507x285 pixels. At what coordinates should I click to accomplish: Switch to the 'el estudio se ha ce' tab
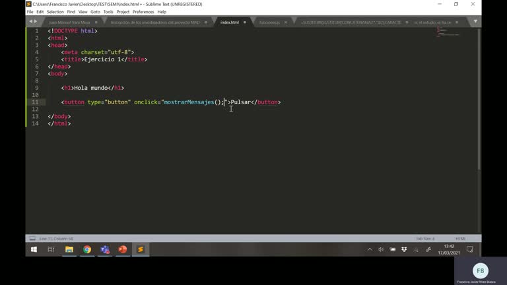[x=432, y=22]
